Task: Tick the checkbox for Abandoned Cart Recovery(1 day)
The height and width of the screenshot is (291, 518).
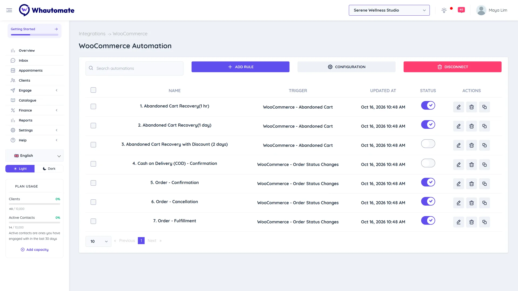Action: click(93, 126)
